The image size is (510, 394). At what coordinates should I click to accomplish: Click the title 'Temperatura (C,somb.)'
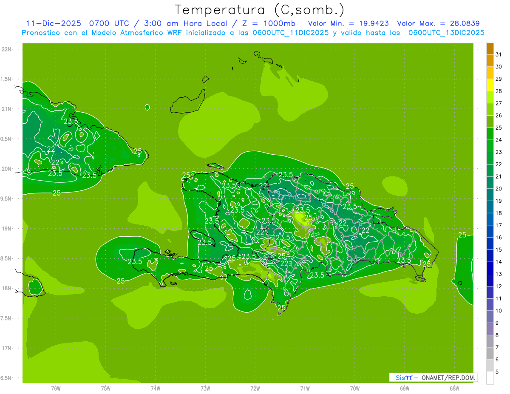[259, 10]
